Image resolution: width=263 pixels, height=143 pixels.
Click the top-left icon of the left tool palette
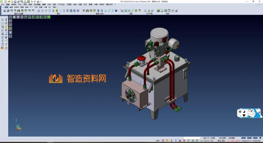[x=2, y=20]
